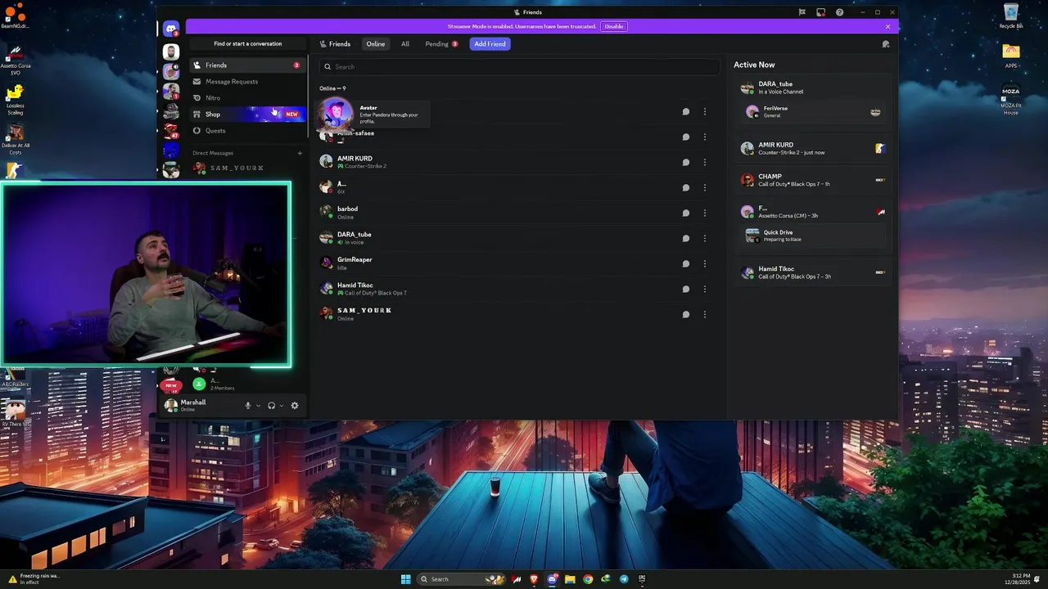The width and height of the screenshot is (1048, 589).
Task: Open Nitro page in sidebar
Action: pyautogui.click(x=247, y=98)
